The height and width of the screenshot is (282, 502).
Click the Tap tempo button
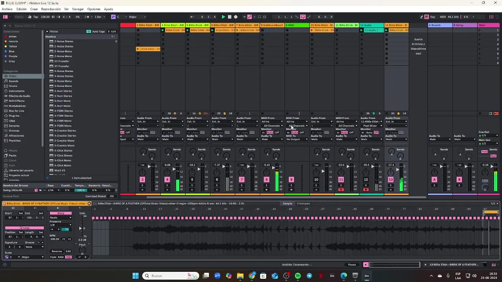tap(36, 17)
